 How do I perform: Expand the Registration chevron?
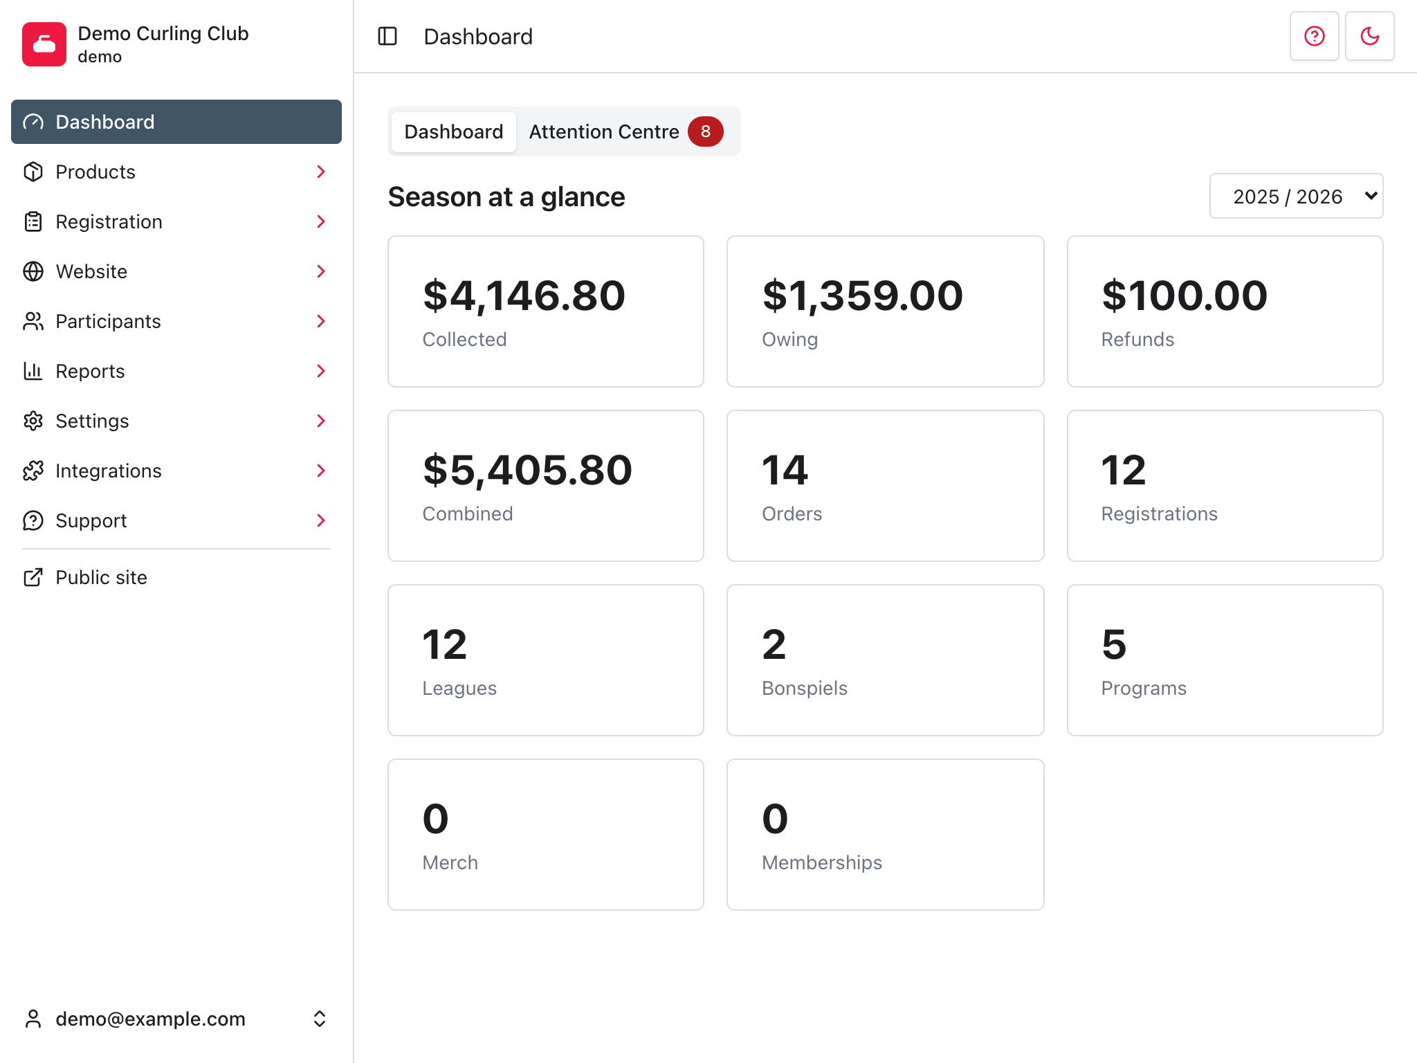(320, 221)
